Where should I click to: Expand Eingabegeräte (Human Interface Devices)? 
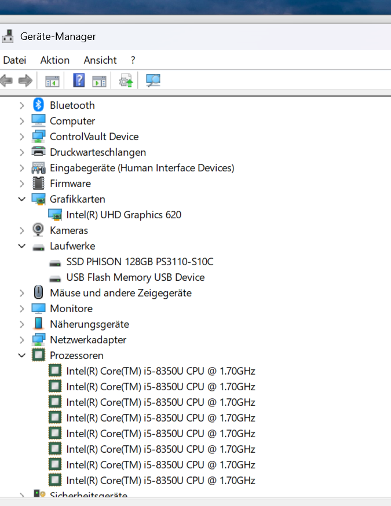[x=21, y=168]
